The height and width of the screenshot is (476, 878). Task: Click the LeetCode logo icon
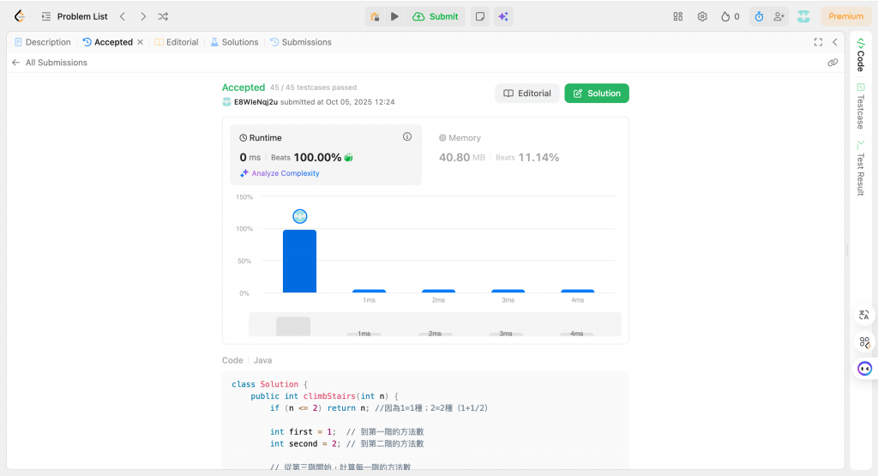[x=20, y=16]
